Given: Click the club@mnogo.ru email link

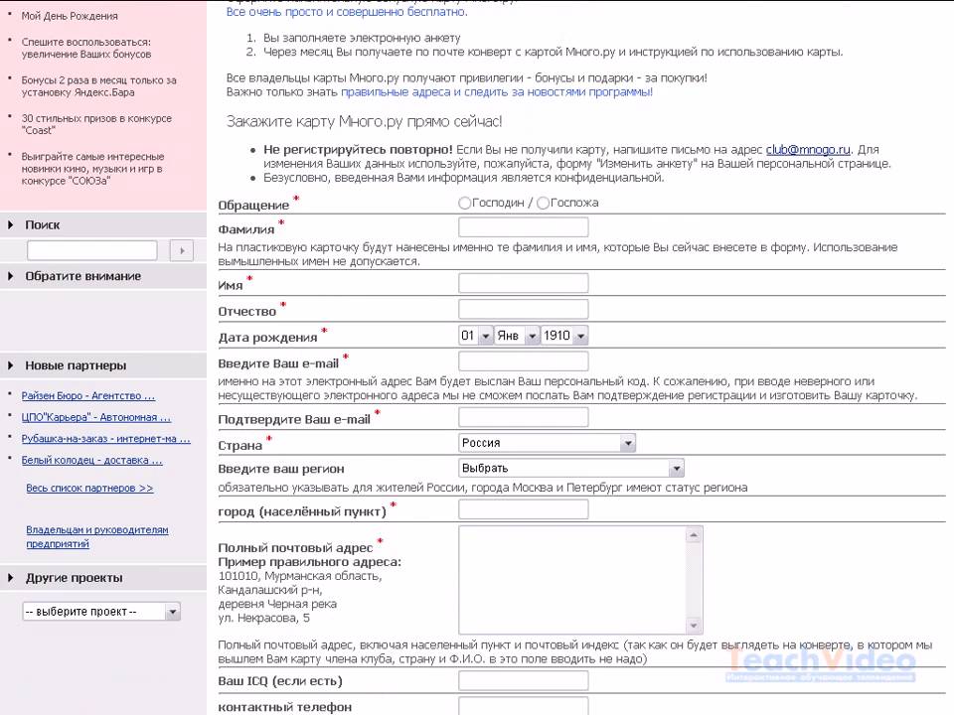Looking at the screenshot, I should [807, 150].
